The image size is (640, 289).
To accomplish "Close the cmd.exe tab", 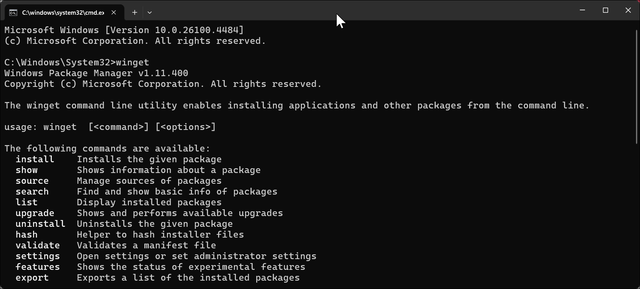I will (114, 12).
